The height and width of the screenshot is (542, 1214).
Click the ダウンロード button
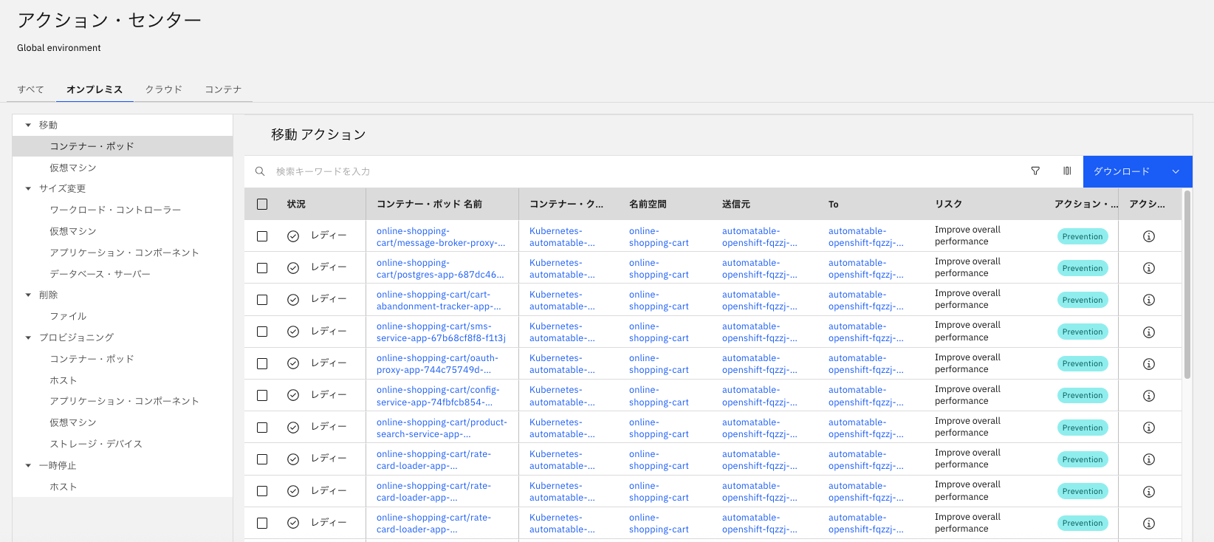click(x=1121, y=171)
